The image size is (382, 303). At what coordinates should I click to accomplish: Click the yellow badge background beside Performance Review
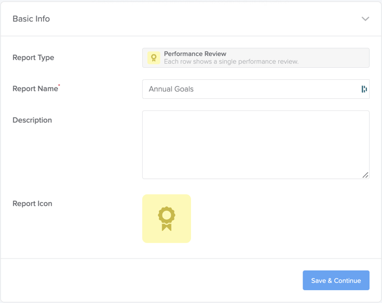coord(154,58)
